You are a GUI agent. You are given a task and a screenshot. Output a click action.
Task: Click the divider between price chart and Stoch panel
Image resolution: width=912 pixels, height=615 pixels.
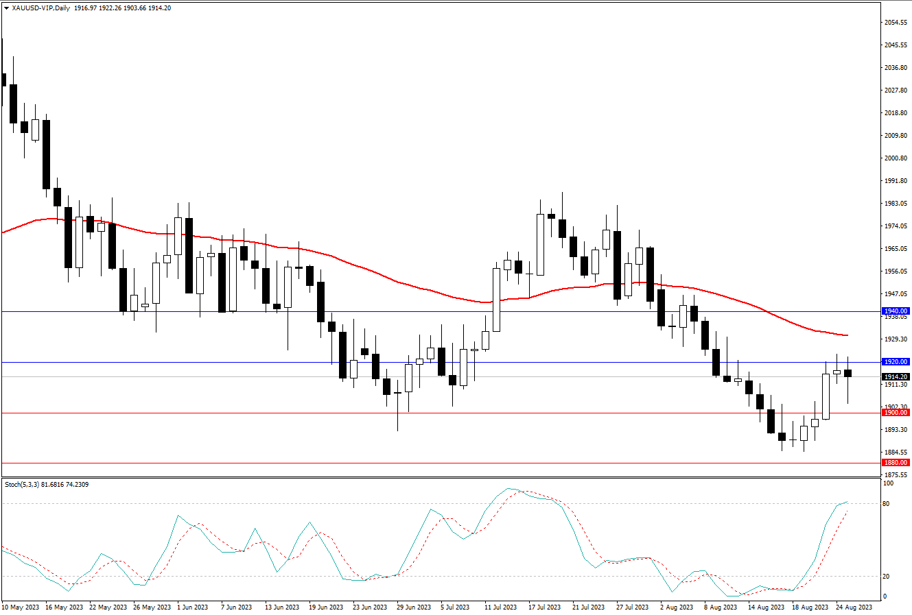(439, 478)
